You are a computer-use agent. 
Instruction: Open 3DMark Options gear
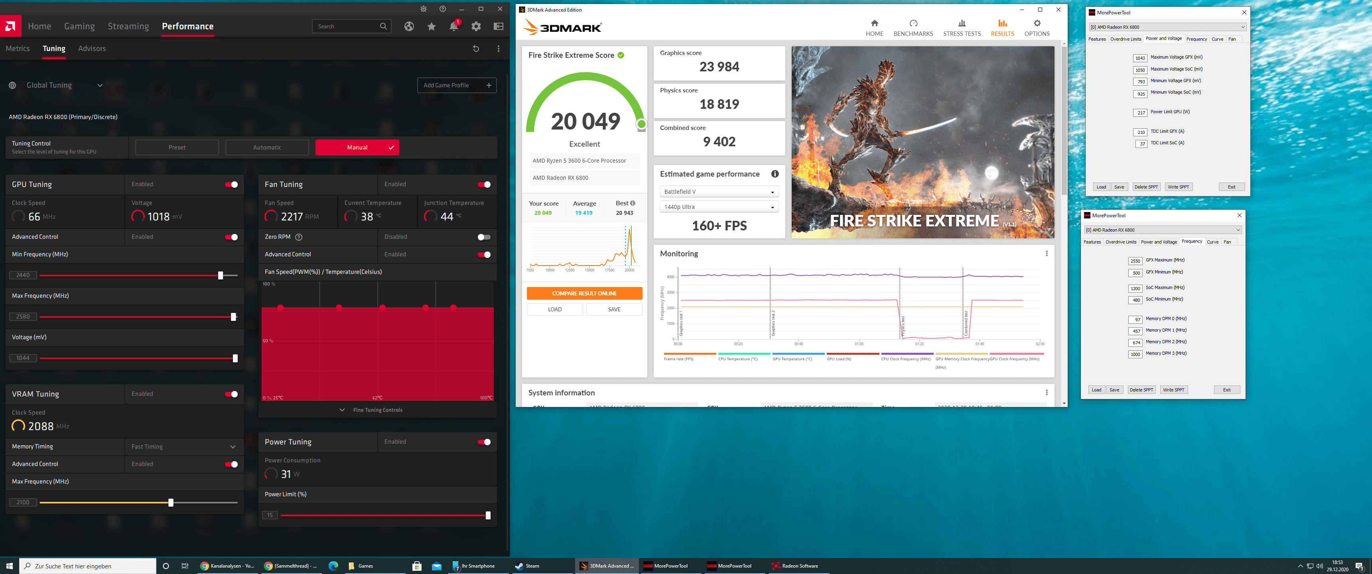pyautogui.click(x=1037, y=28)
